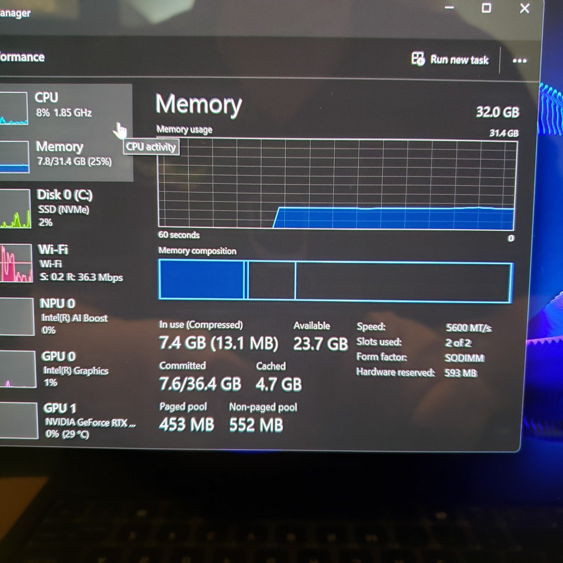Open the three-dot more options menu
This screenshot has height=563, width=563.
(519, 61)
